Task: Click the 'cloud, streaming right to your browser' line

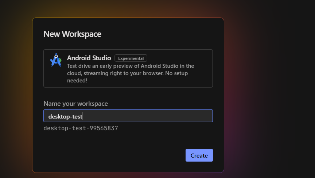Action: 127,73
